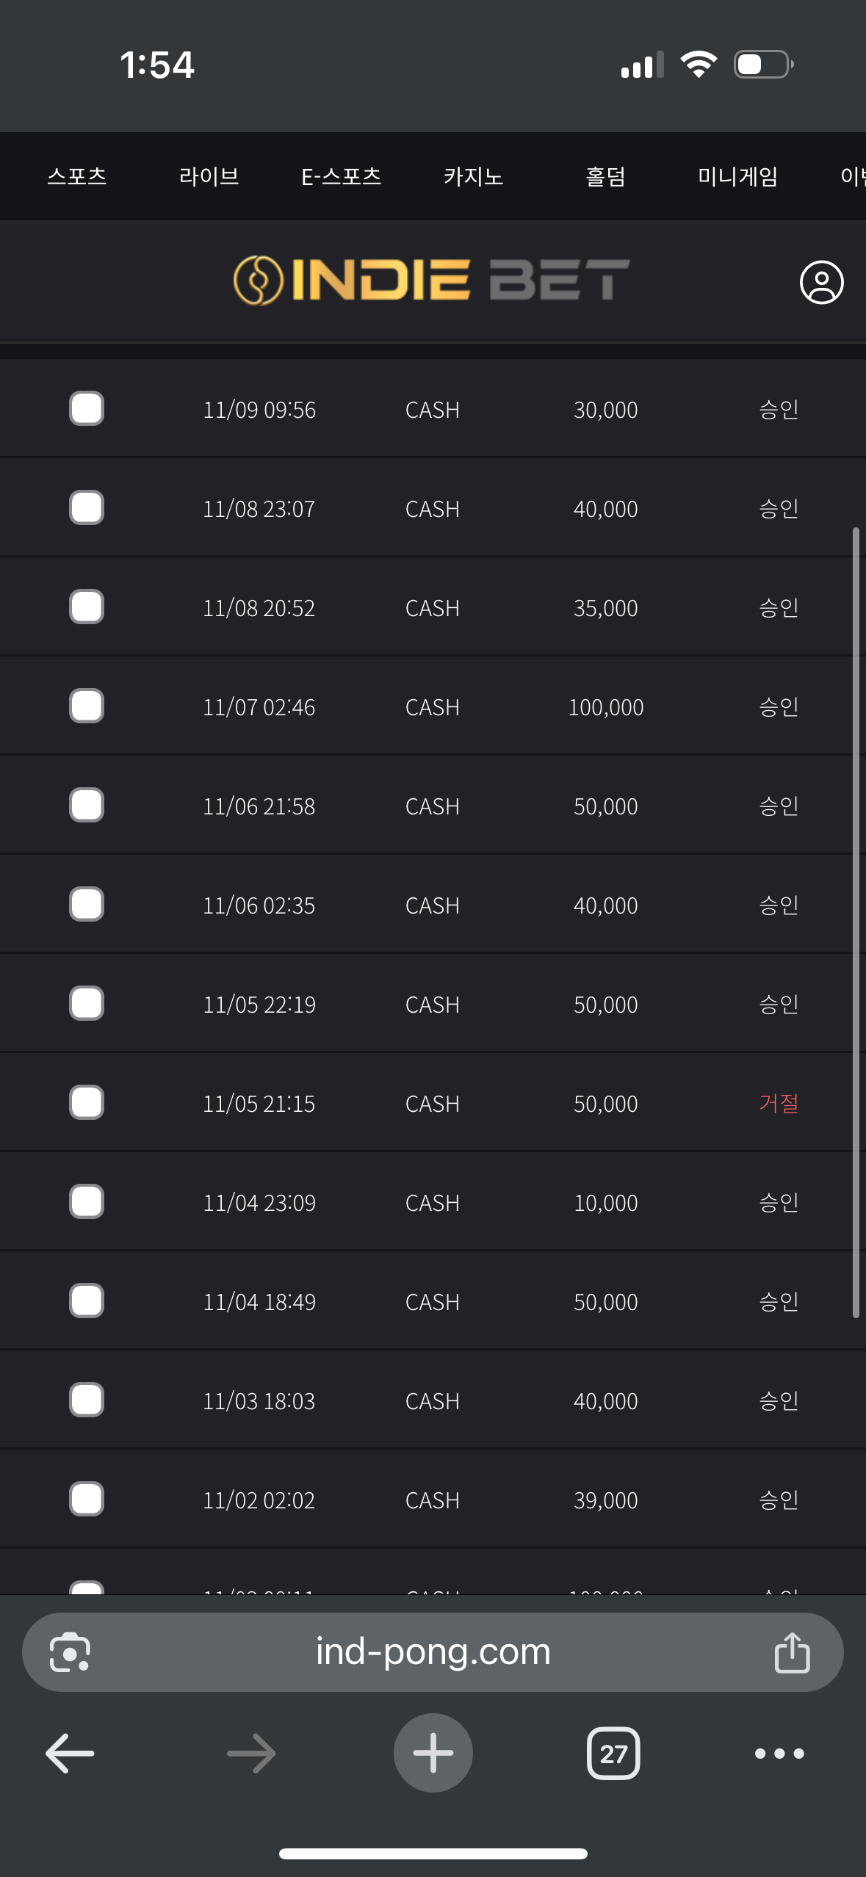Open a new tab with plus button
866x1877 pixels.
click(x=433, y=1753)
